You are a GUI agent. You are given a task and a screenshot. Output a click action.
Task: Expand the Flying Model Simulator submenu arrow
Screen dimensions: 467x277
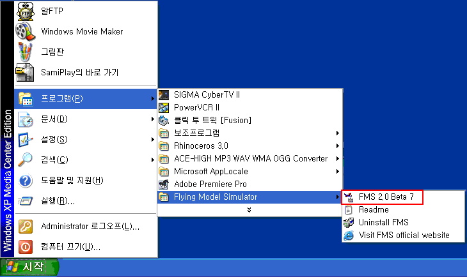(x=337, y=197)
